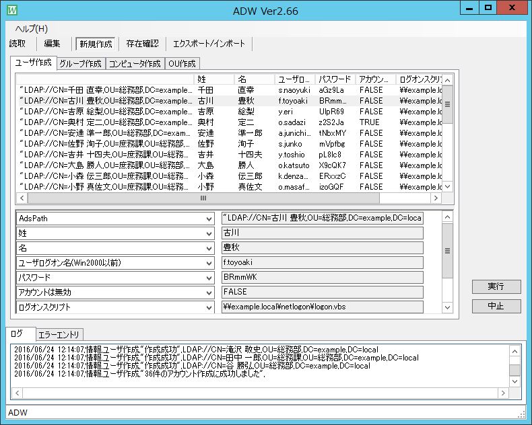Viewport: 532px width, 425px height.
Task: Click the 名 value field containing 豊秋
Action: [323, 247]
